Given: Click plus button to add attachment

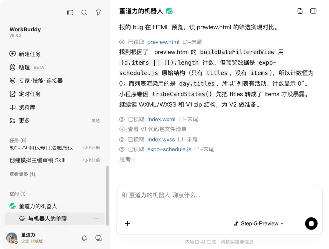Looking at the screenshot, I should pyautogui.click(x=127, y=224).
